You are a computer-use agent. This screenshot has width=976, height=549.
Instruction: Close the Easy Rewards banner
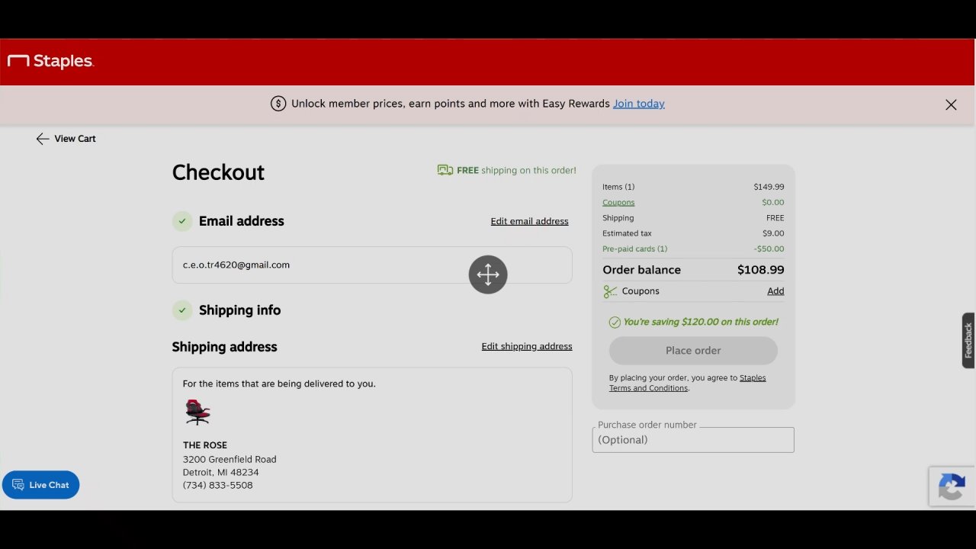pos(951,104)
